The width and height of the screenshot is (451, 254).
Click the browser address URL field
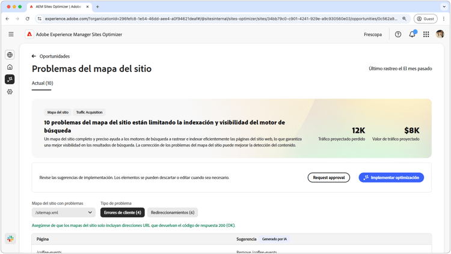(x=221, y=19)
